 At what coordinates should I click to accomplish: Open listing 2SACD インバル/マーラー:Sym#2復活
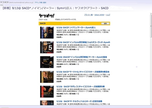(x=82, y=57)
